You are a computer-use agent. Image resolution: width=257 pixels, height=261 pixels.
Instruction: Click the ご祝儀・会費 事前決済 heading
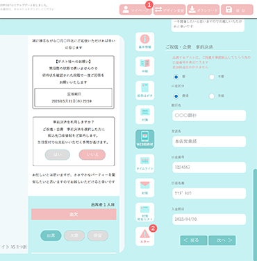tap(189, 47)
